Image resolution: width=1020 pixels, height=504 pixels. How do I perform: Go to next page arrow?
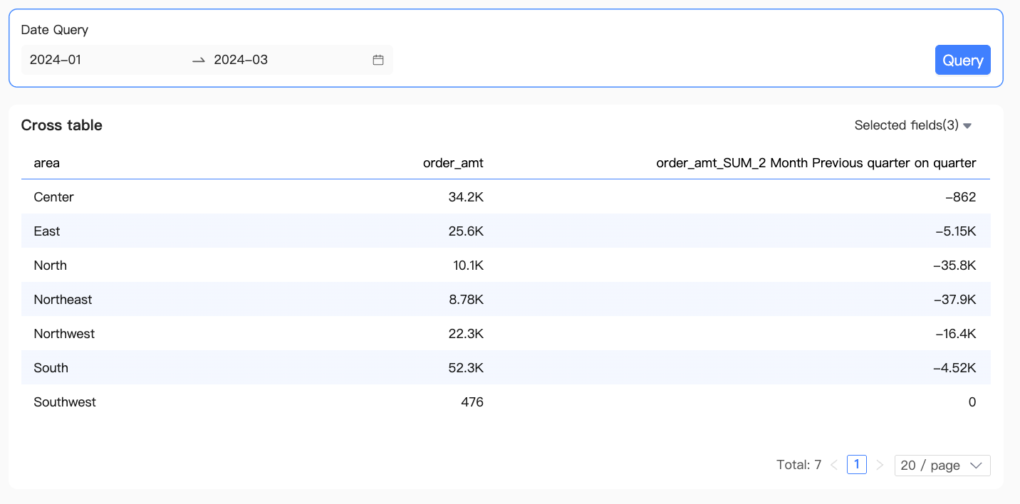click(x=880, y=466)
